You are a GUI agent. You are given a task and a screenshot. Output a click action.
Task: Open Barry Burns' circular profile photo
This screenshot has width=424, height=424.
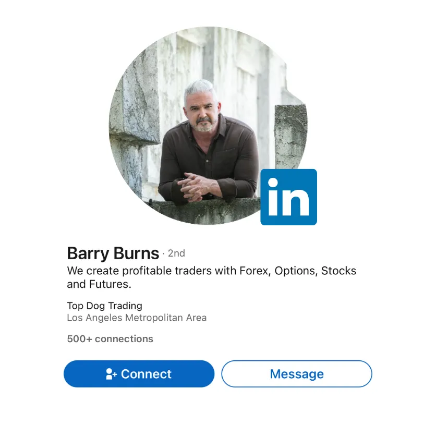208,126
